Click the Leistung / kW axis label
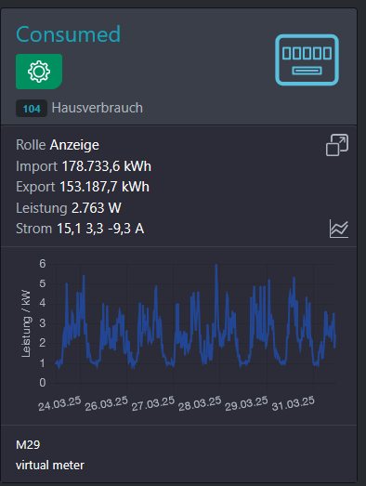The width and height of the screenshot is (366, 486). [x=26, y=323]
